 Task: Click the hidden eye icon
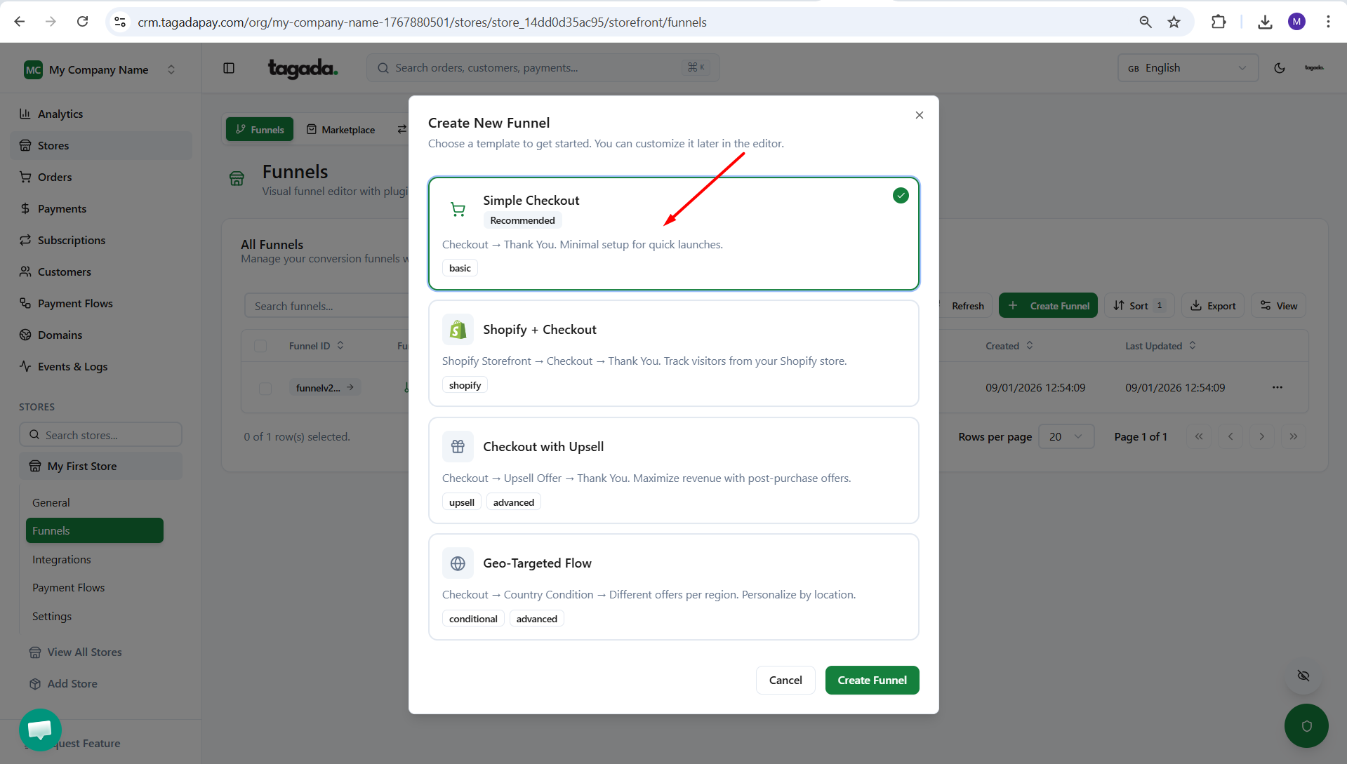pos(1303,675)
